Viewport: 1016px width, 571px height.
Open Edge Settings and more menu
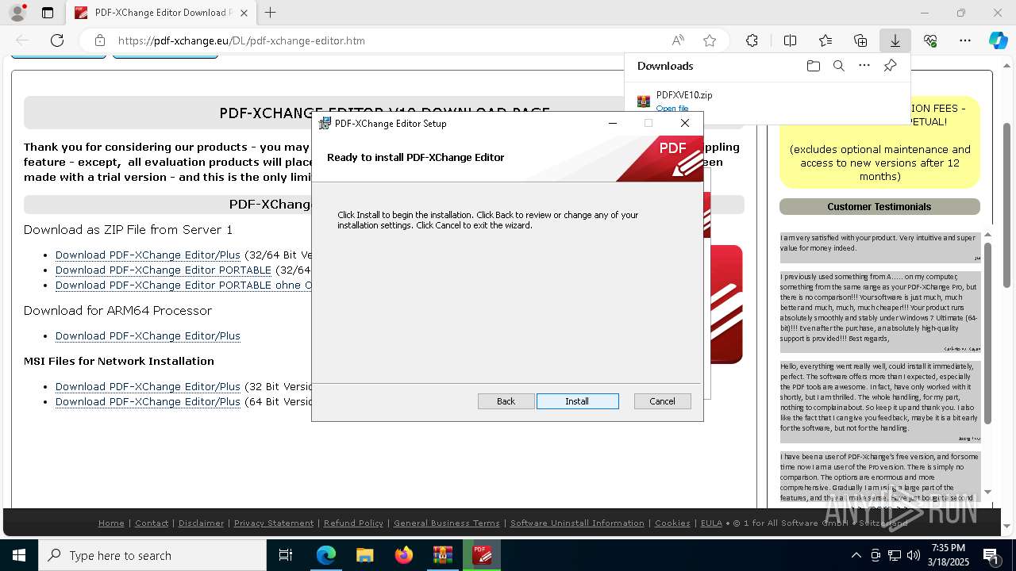[x=965, y=40]
